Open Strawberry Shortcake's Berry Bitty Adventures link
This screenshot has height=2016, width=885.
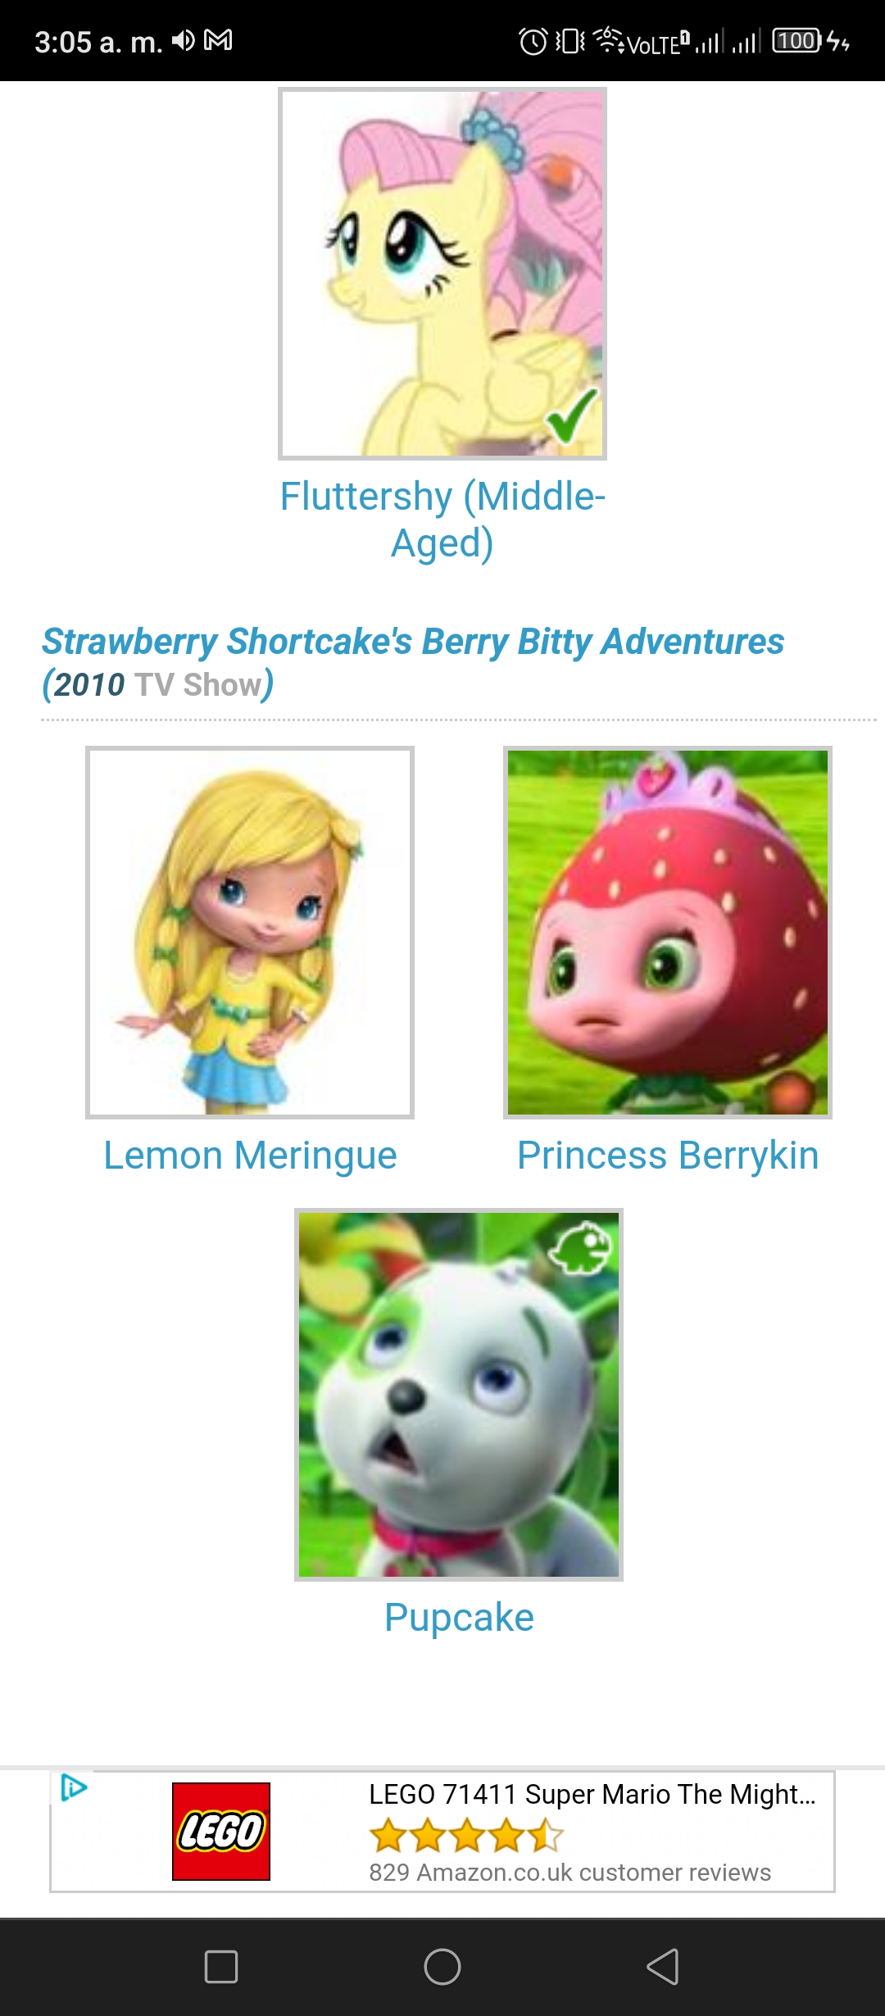[413, 642]
